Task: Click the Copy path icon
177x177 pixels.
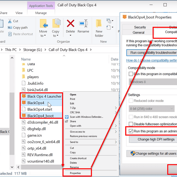Action: 10,27
